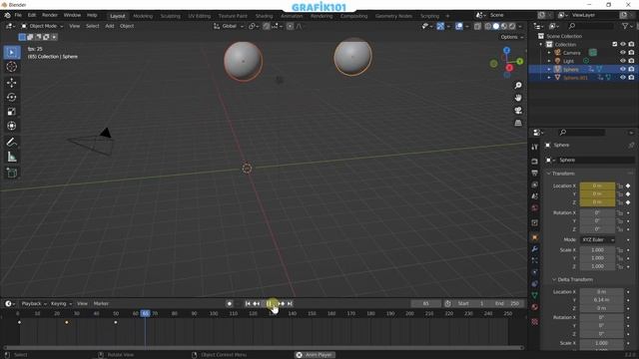Hide Sphere.001 in viewport
The width and height of the screenshot is (639, 359).
[623, 78]
